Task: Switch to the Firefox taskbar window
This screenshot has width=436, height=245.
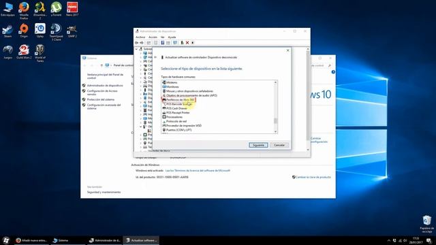Action: point(32,240)
